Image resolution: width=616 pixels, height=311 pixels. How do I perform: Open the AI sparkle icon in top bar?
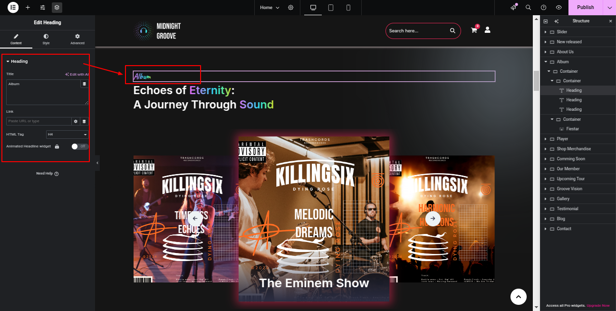(513, 8)
